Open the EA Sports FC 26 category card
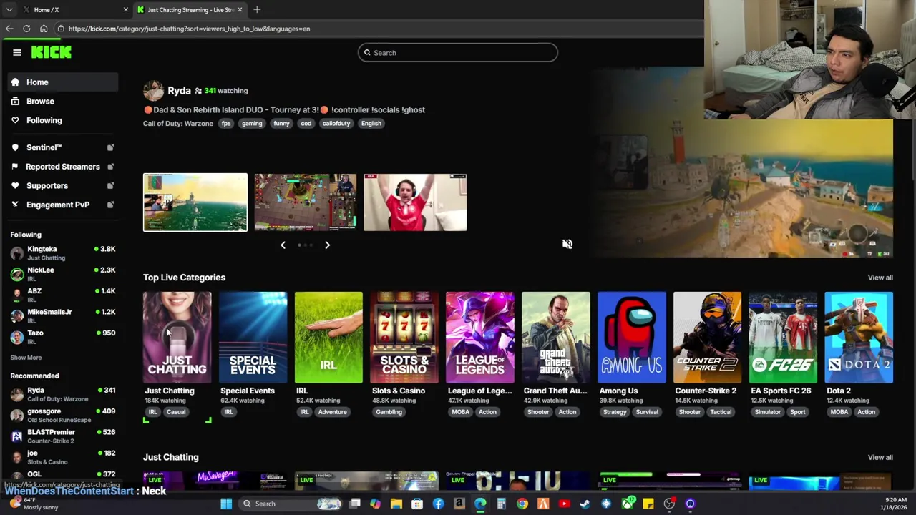 click(783, 337)
